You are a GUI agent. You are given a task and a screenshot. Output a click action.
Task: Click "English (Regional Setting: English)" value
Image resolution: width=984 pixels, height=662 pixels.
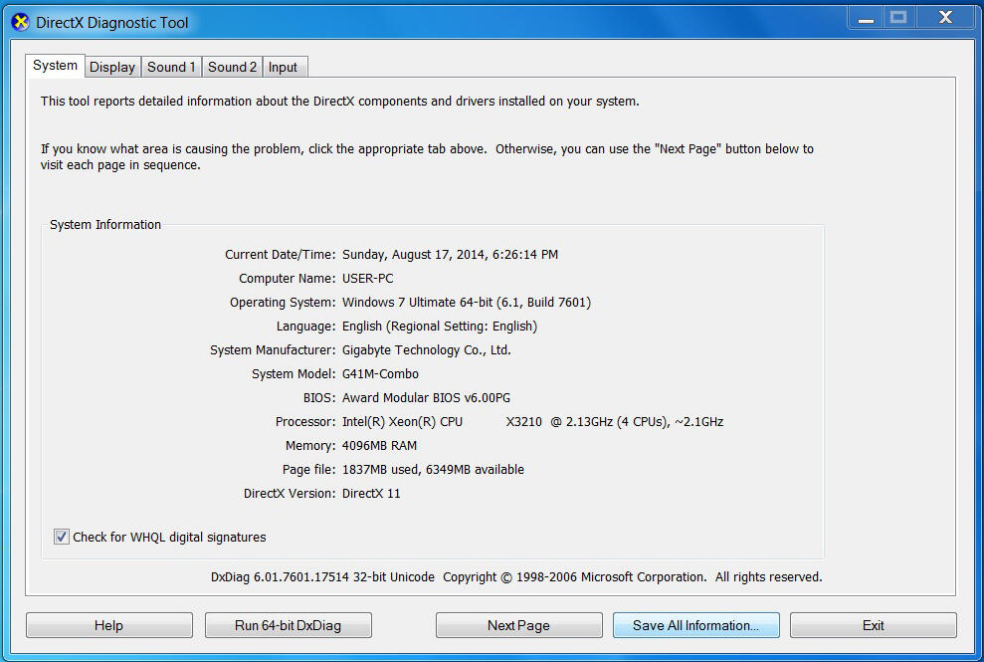[440, 326]
